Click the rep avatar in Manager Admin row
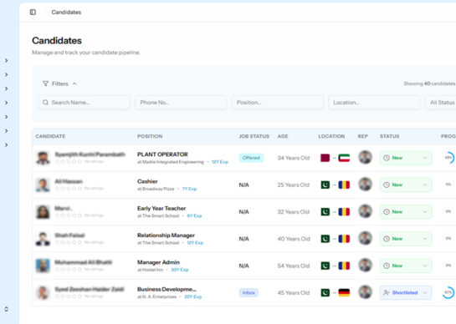Image resolution: width=456 pixels, height=324 pixels. click(366, 265)
